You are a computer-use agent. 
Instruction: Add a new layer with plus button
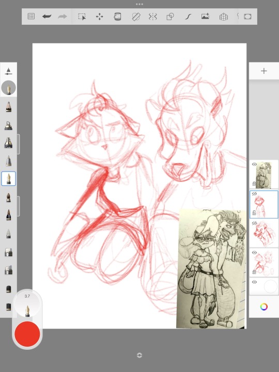pyautogui.click(x=264, y=71)
